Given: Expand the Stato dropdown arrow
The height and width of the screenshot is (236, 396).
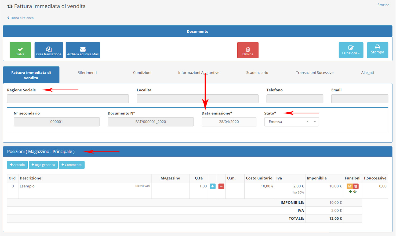Looking at the screenshot, I should tap(315, 122).
